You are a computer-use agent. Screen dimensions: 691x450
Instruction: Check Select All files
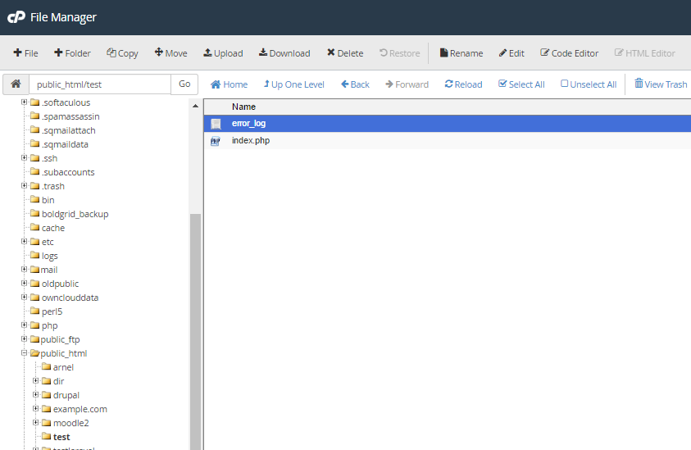[x=521, y=84]
